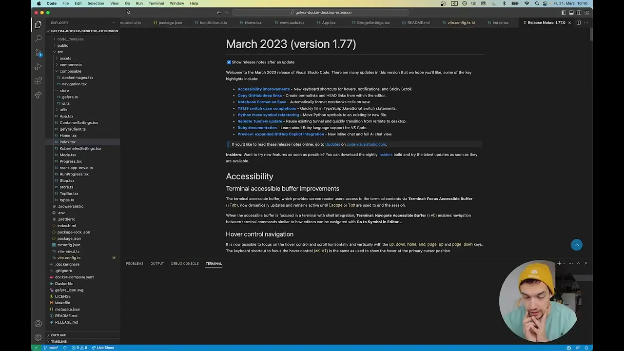Open the Terminal menu in menu bar

(x=156, y=3)
